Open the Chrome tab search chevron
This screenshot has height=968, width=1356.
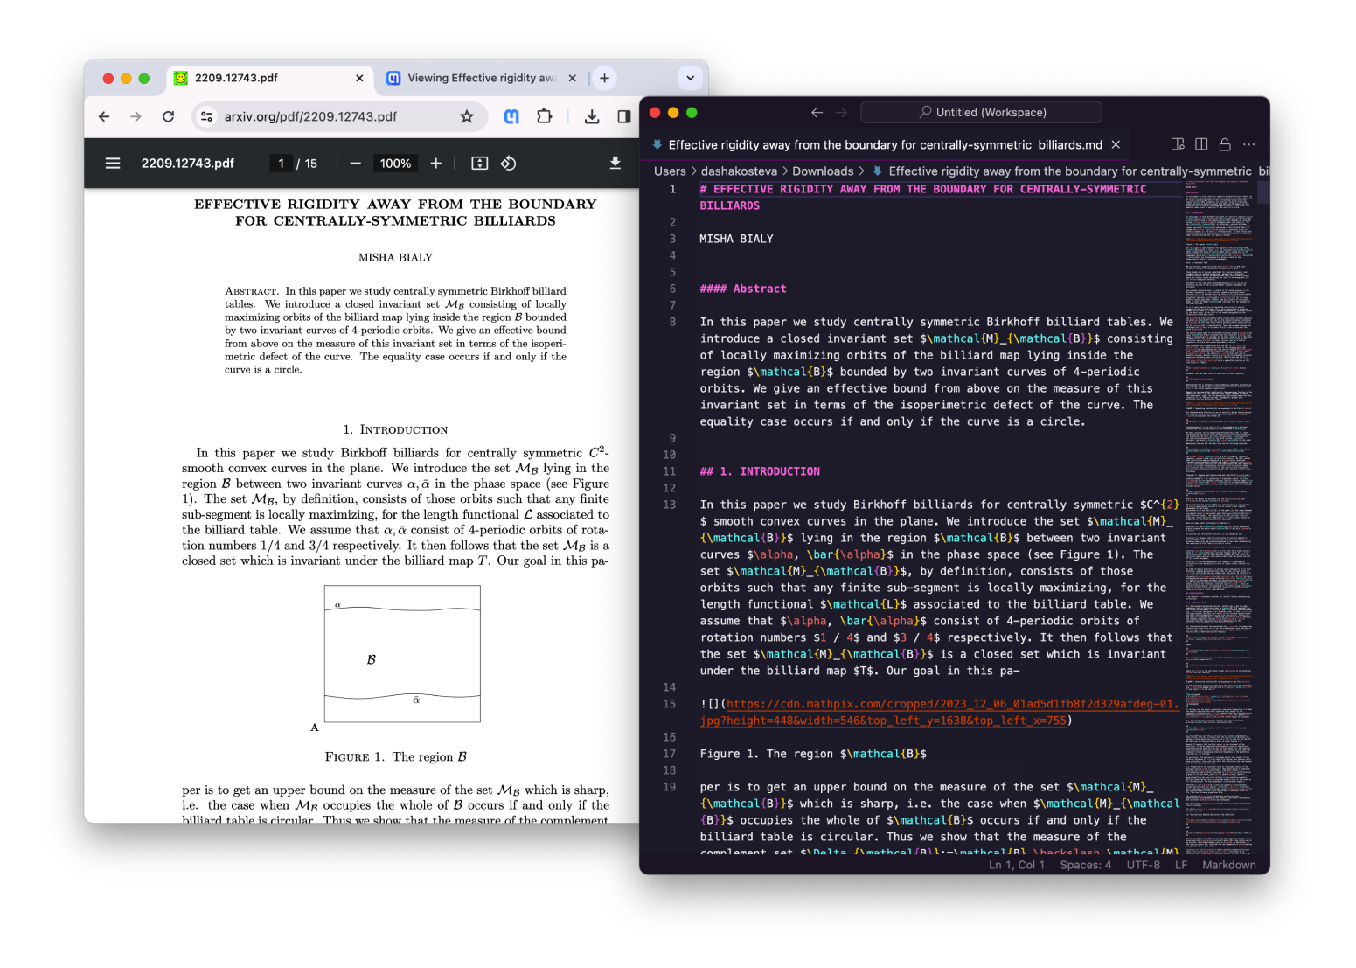pyautogui.click(x=690, y=78)
